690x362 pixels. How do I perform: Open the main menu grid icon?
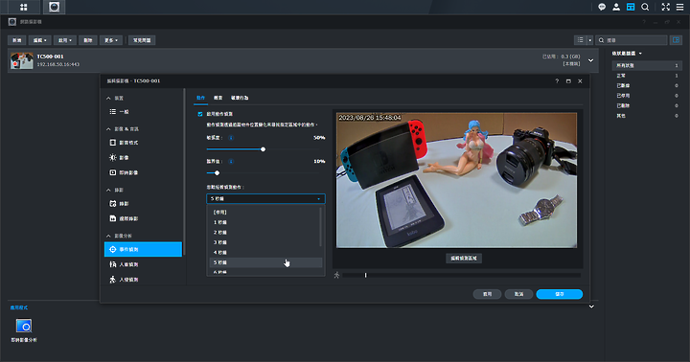coord(24,7)
